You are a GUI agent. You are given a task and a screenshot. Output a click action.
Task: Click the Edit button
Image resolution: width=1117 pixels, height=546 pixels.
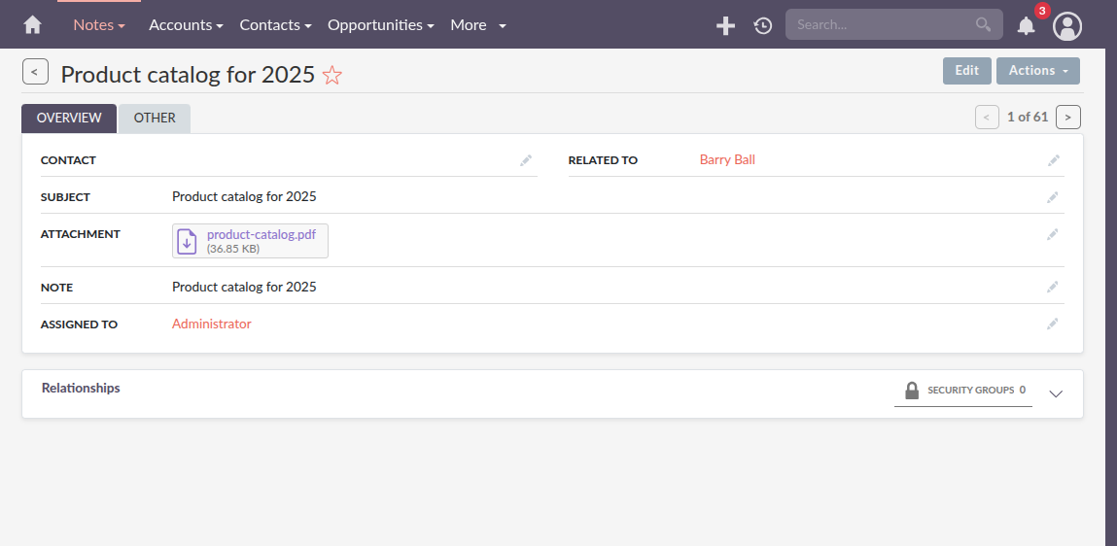click(966, 71)
